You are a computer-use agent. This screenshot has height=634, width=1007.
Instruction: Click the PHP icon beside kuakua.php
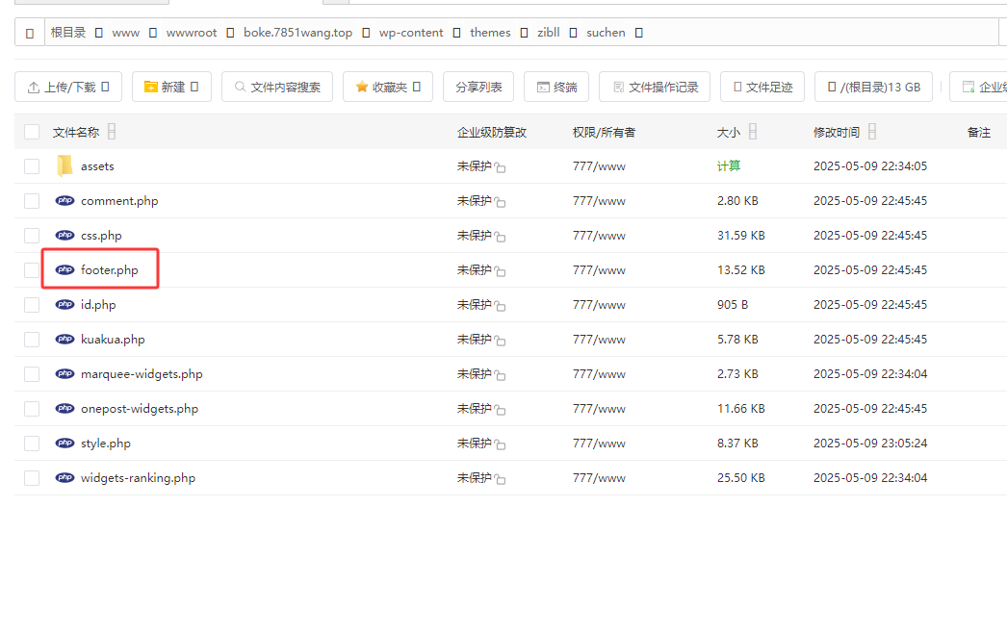[65, 340]
